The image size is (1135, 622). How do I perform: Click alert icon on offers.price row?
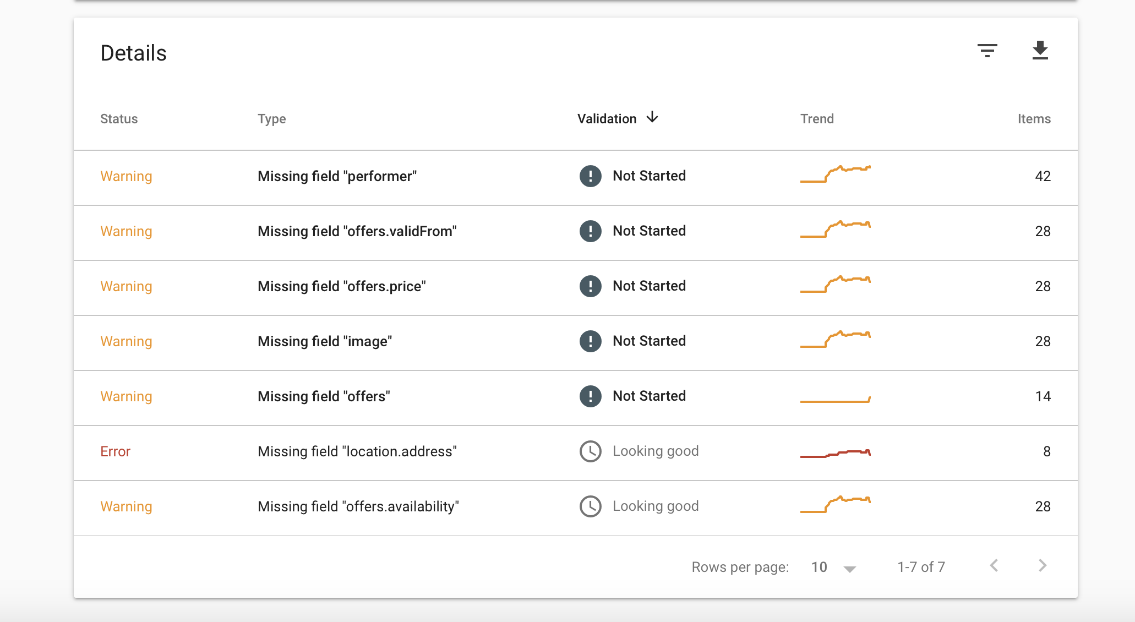(590, 286)
